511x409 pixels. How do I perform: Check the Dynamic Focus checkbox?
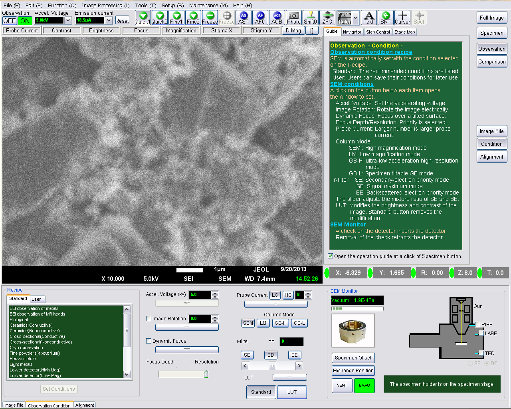[149, 341]
